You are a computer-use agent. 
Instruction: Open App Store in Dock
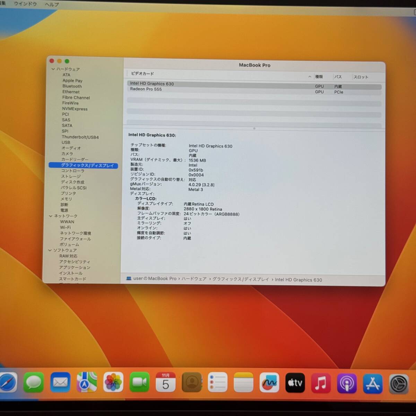pyautogui.click(x=373, y=384)
